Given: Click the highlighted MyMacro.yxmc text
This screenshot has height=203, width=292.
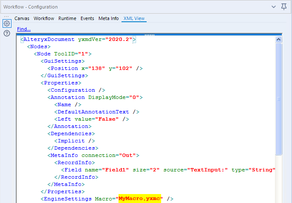Looking at the screenshot, I should [x=139, y=199].
